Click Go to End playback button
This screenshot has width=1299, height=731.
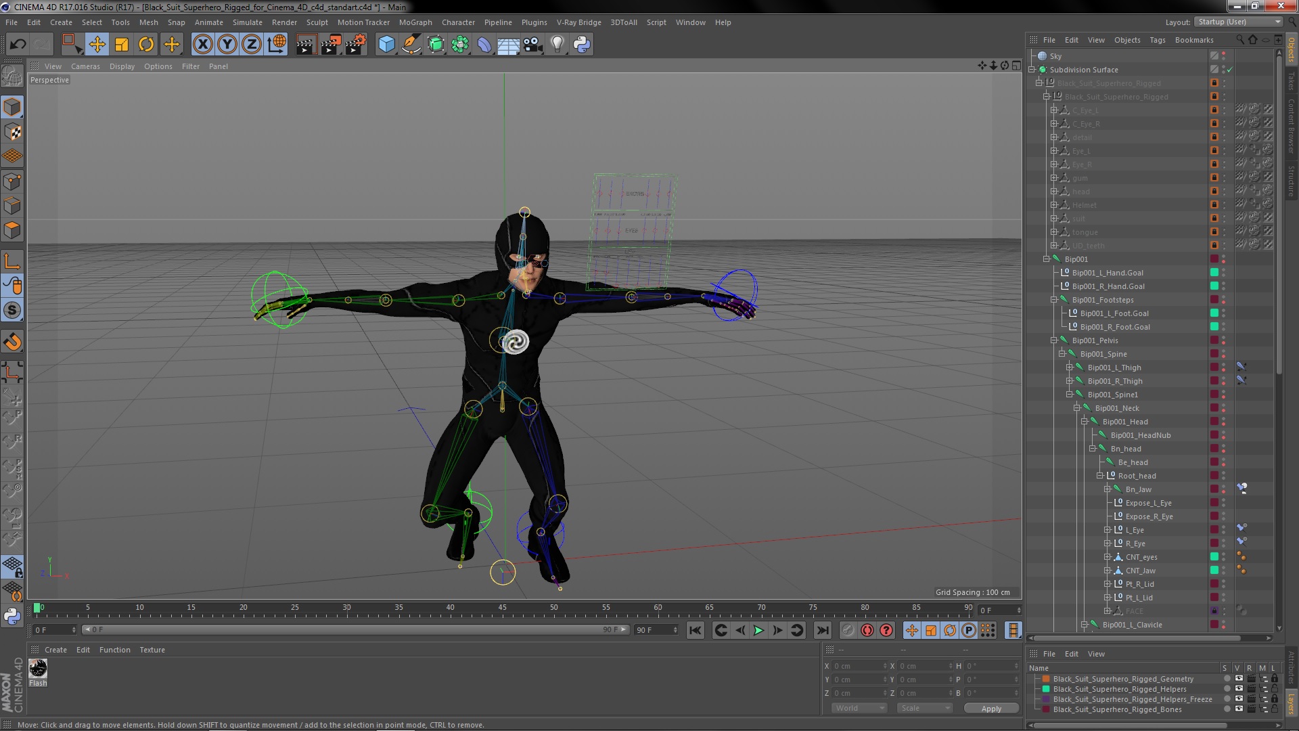(822, 630)
